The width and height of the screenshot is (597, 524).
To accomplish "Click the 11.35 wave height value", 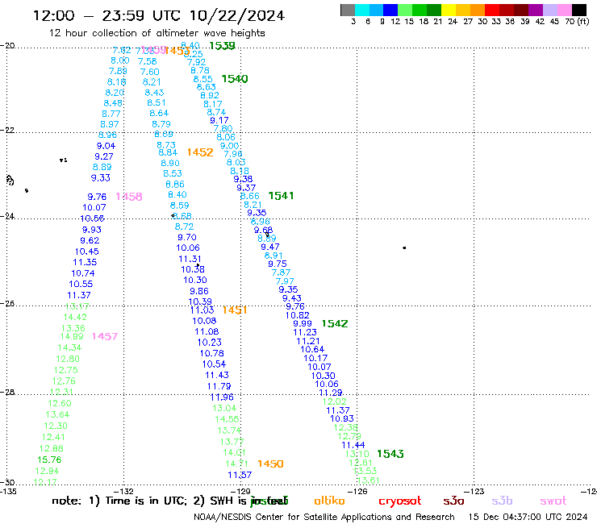I will coord(85,262).
